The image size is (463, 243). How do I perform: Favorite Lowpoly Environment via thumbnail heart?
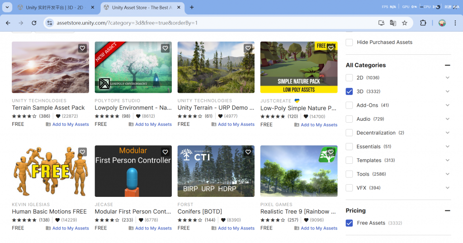click(165, 48)
